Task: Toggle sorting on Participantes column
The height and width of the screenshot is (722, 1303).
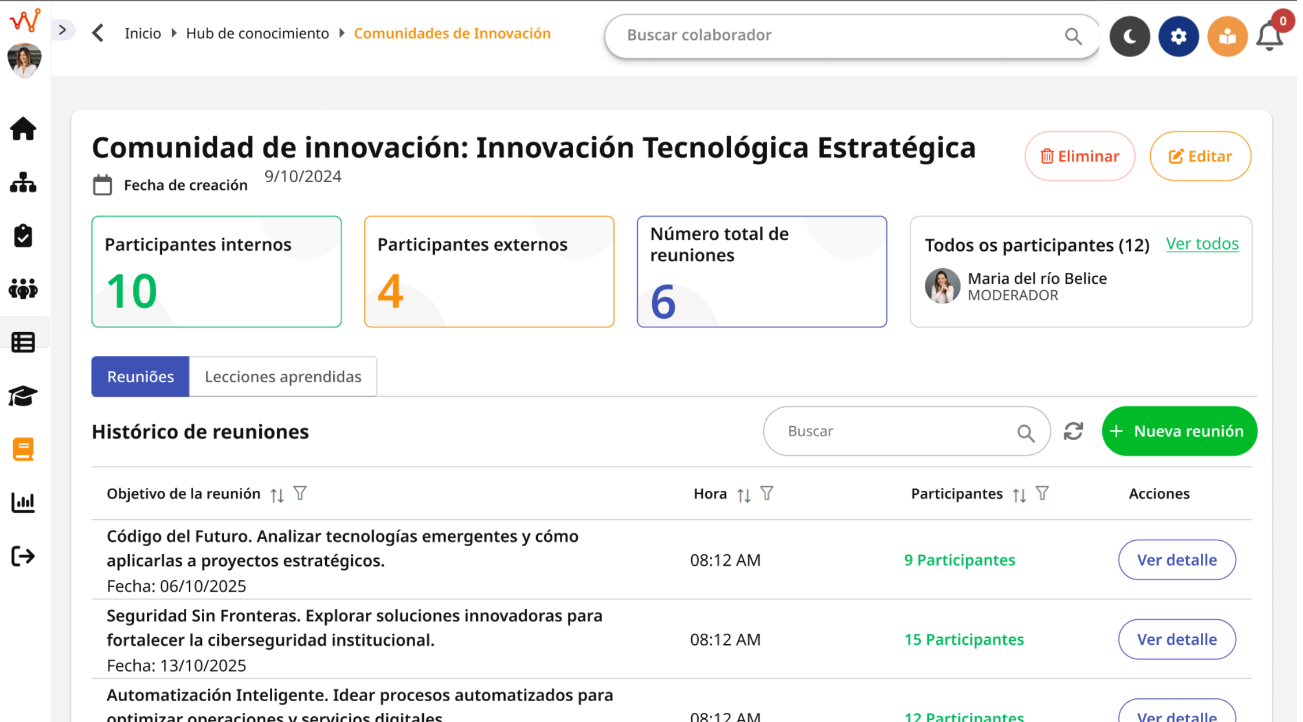Action: point(1019,494)
